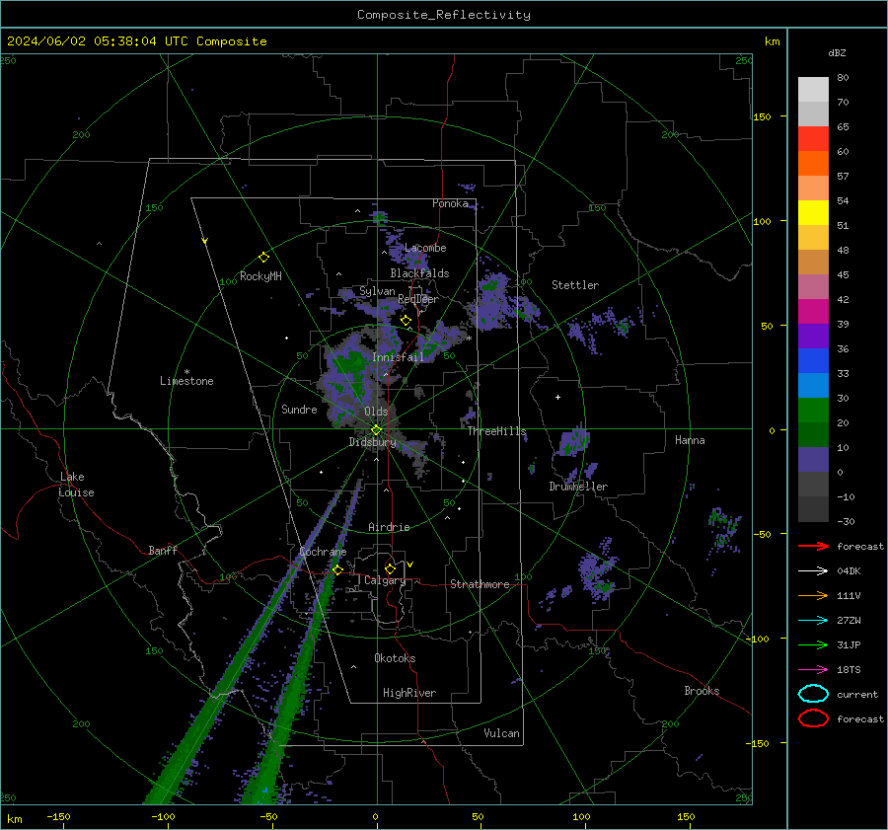The image size is (888, 830).
Task: Click the Calgary city label
Action: (x=385, y=580)
